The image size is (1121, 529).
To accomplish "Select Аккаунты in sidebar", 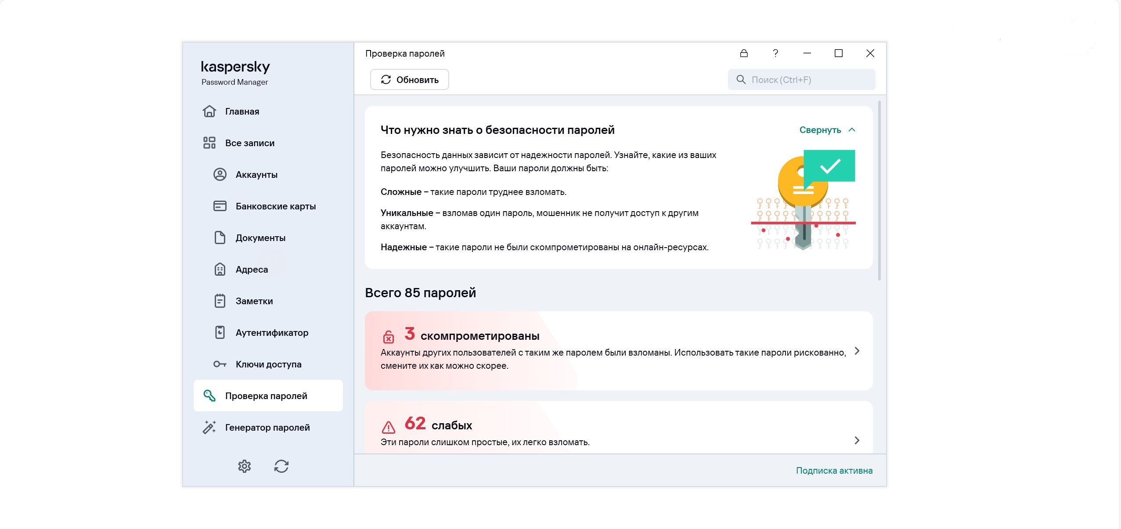I will [256, 175].
